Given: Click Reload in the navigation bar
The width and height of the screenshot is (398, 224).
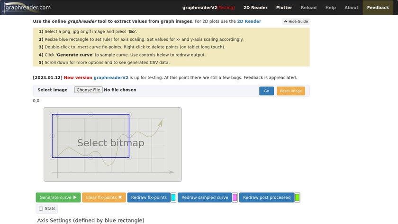Looking at the screenshot, I should (x=308, y=8).
